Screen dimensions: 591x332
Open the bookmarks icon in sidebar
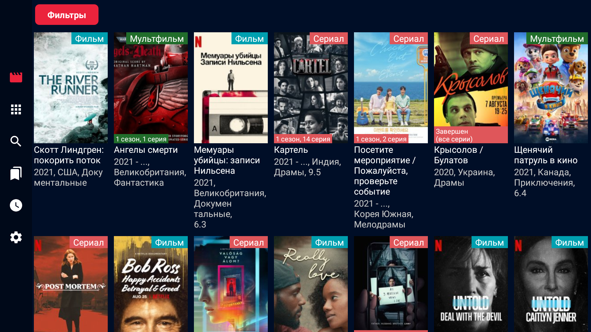[16, 173]
